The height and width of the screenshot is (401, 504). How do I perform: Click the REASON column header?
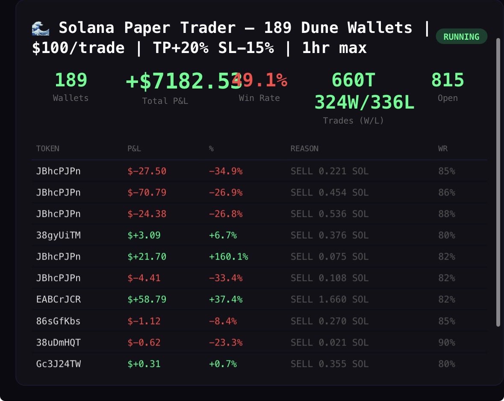pyautogui.click(x=304, y=149)
